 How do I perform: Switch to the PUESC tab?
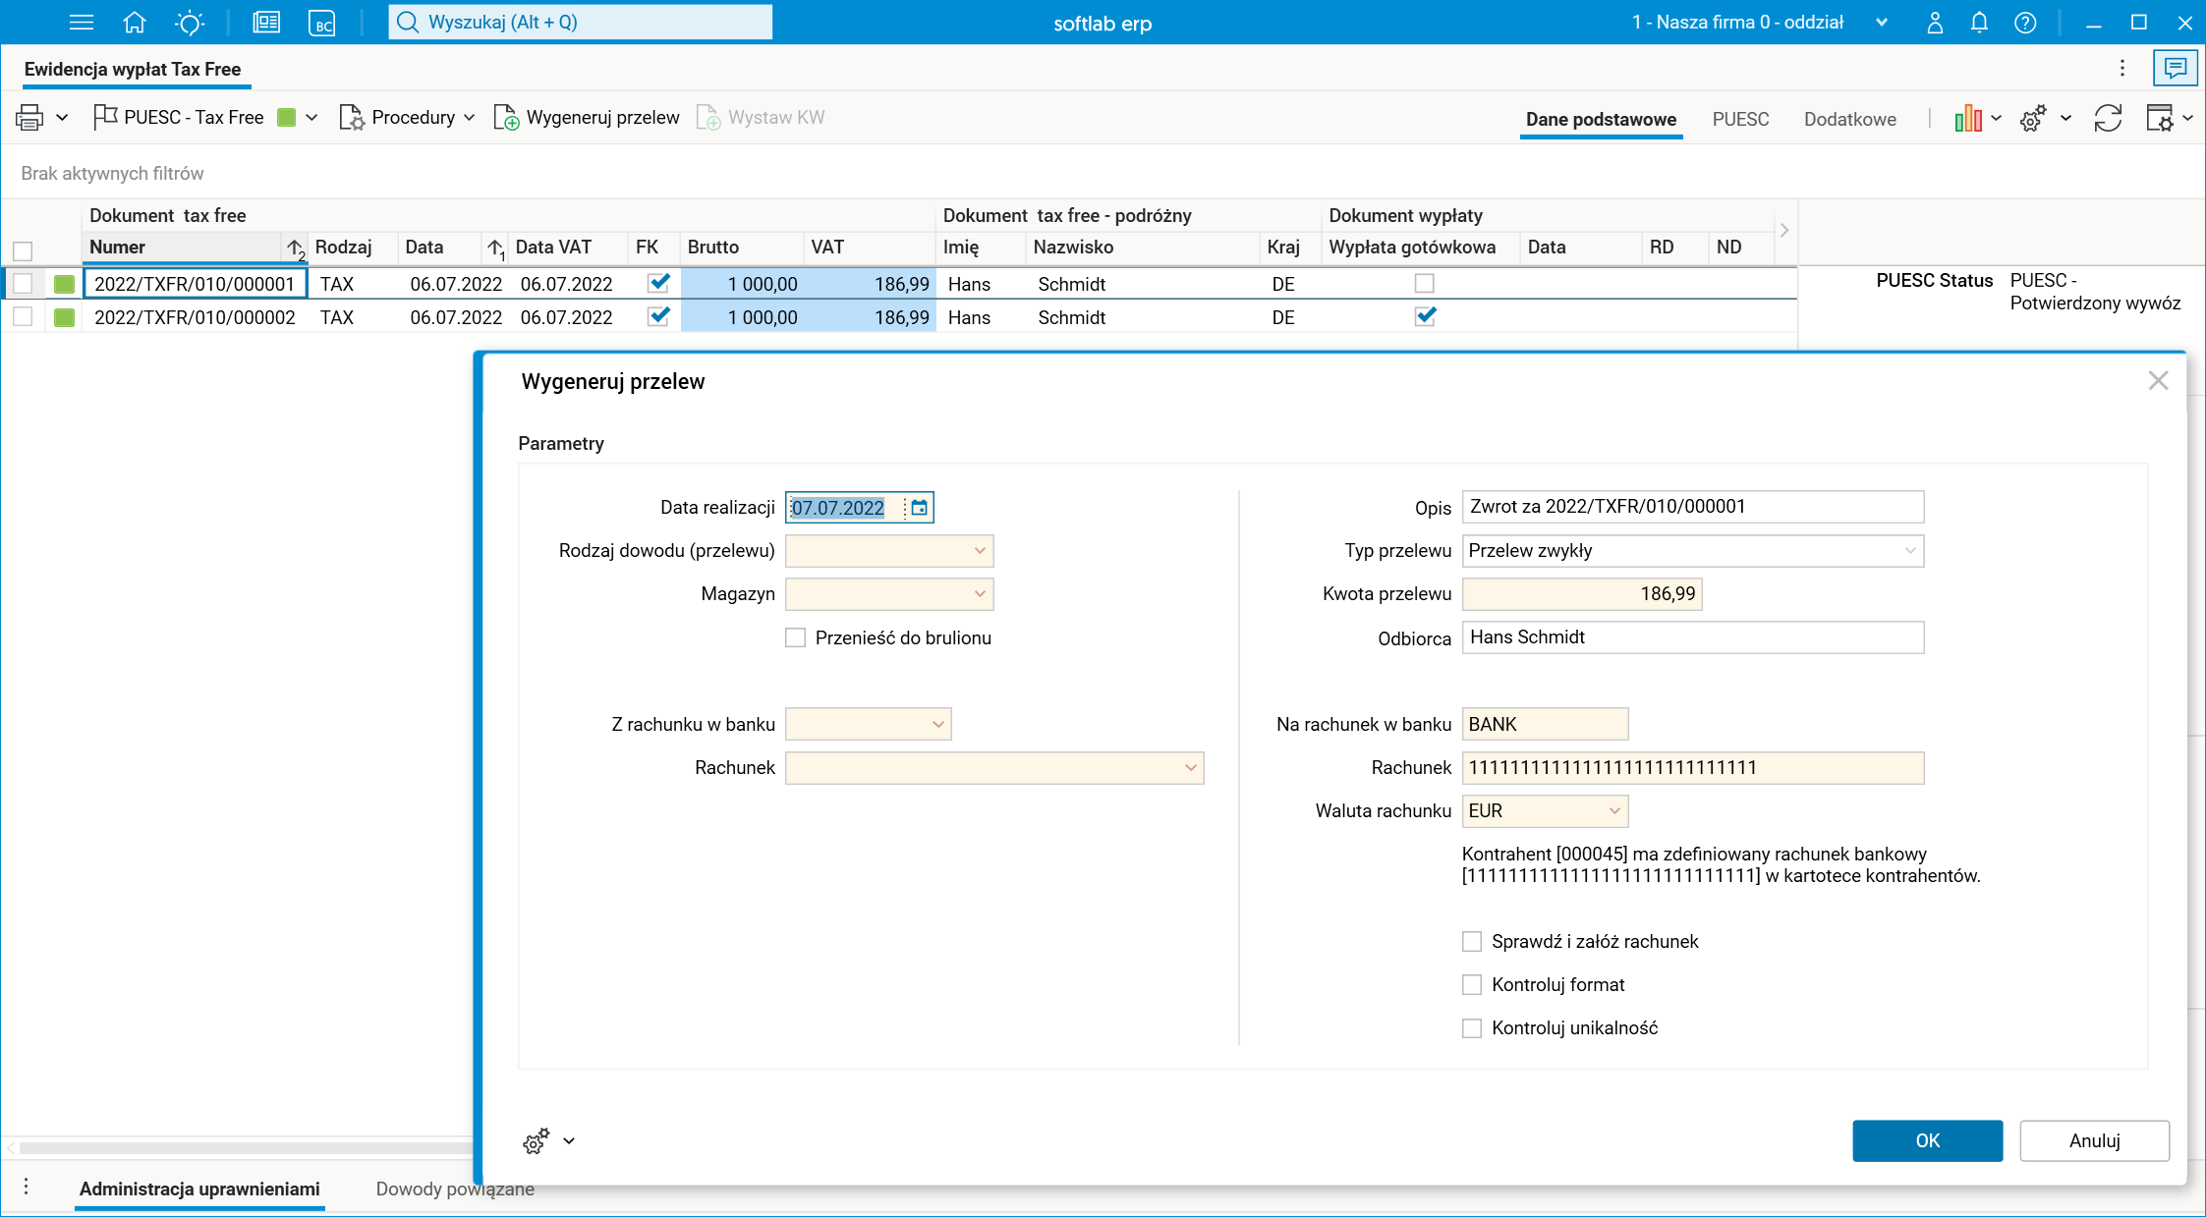[1740, 119]
